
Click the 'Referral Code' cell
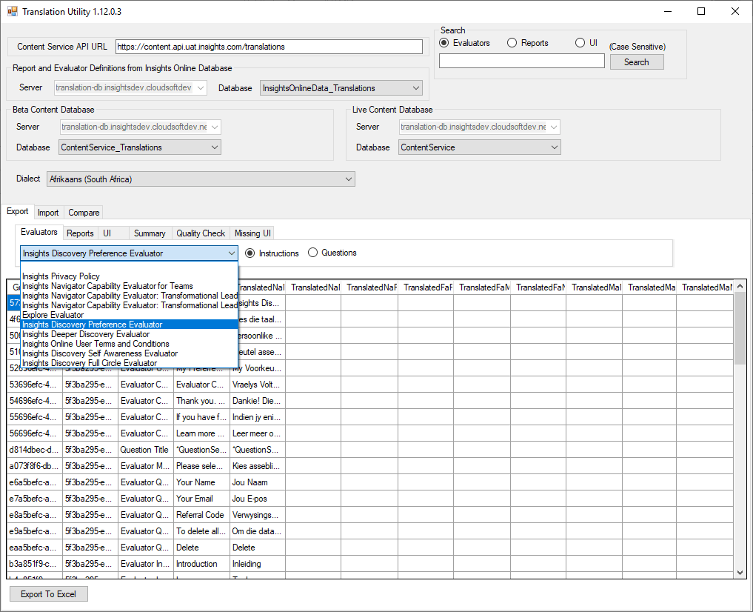point(201,515)
